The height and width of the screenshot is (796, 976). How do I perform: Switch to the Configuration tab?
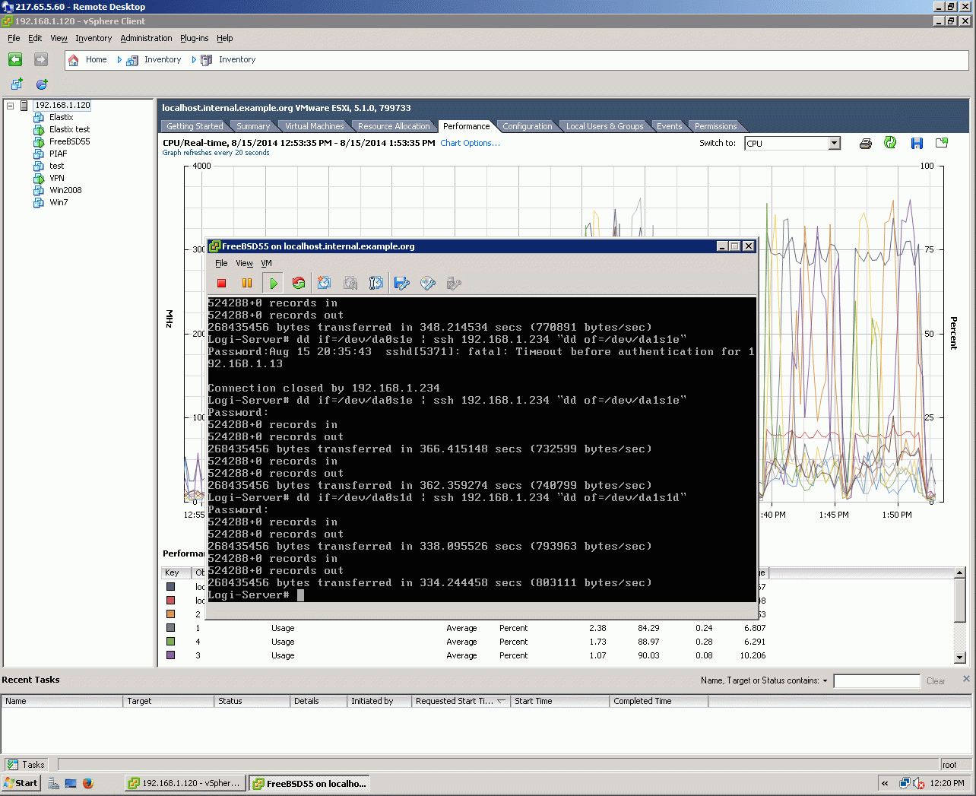click(x=528, y=126)
